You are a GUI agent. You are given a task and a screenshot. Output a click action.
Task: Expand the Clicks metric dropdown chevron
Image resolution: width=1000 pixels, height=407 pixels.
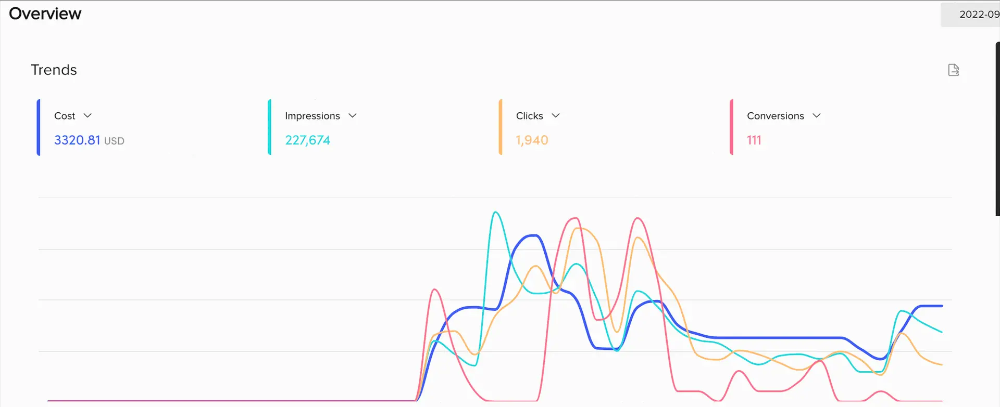point(556,115)
